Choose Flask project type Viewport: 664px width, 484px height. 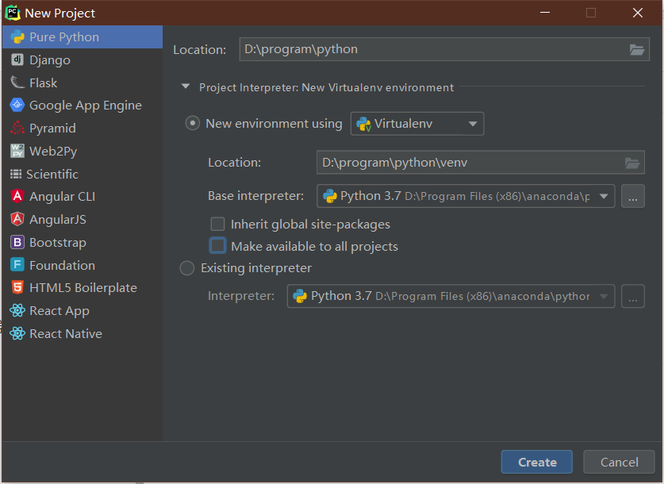point(83,83)
